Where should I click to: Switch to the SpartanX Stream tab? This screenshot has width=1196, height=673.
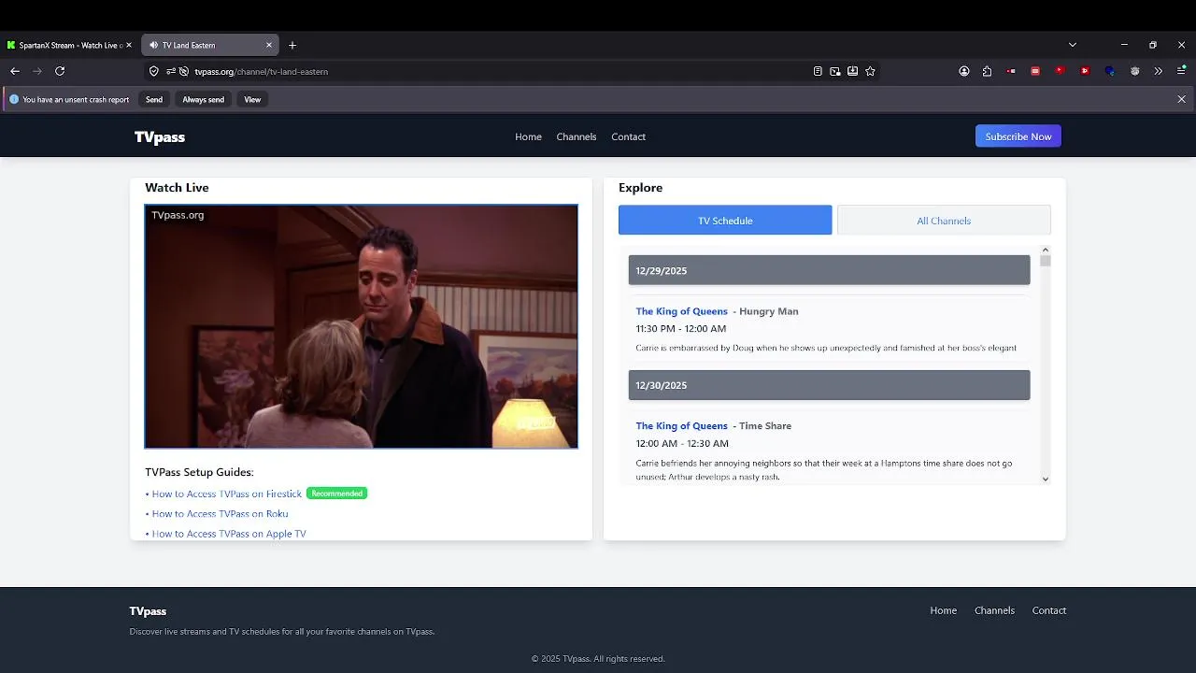tap(70, 45)
